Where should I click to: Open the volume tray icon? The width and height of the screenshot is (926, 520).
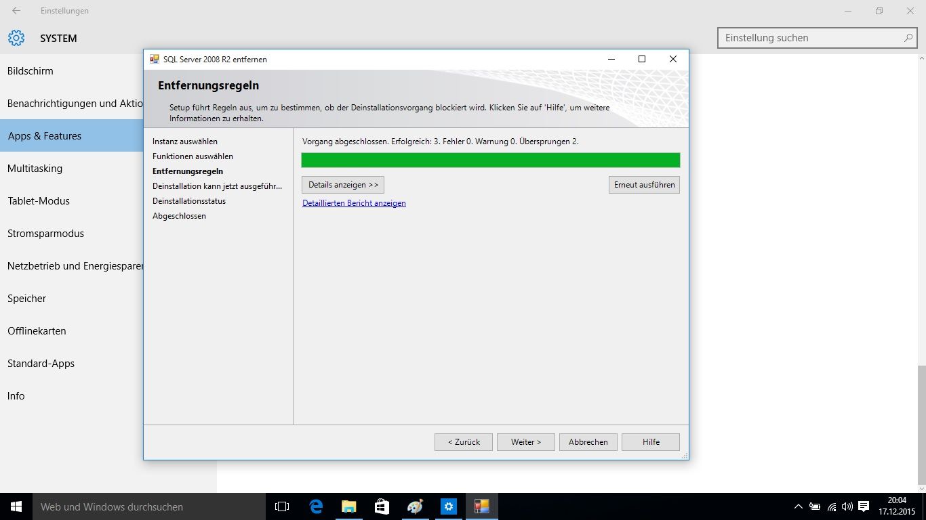click(847, 506)
